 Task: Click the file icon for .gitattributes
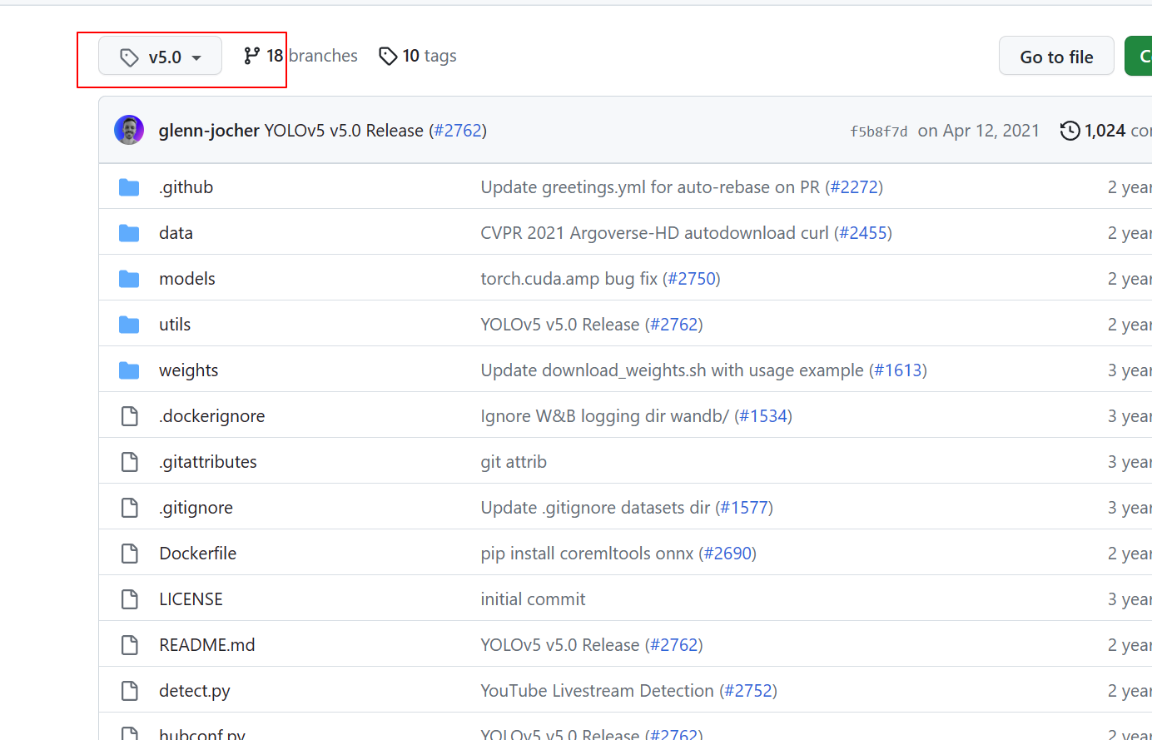click(129, 462)
